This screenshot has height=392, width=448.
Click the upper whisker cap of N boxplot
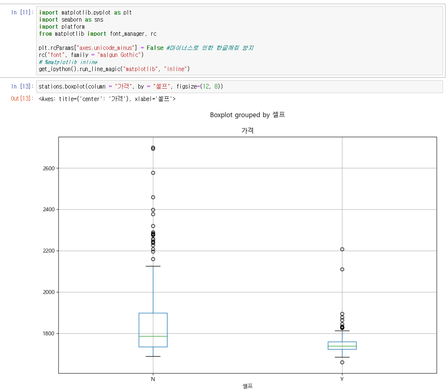point(153,266)
